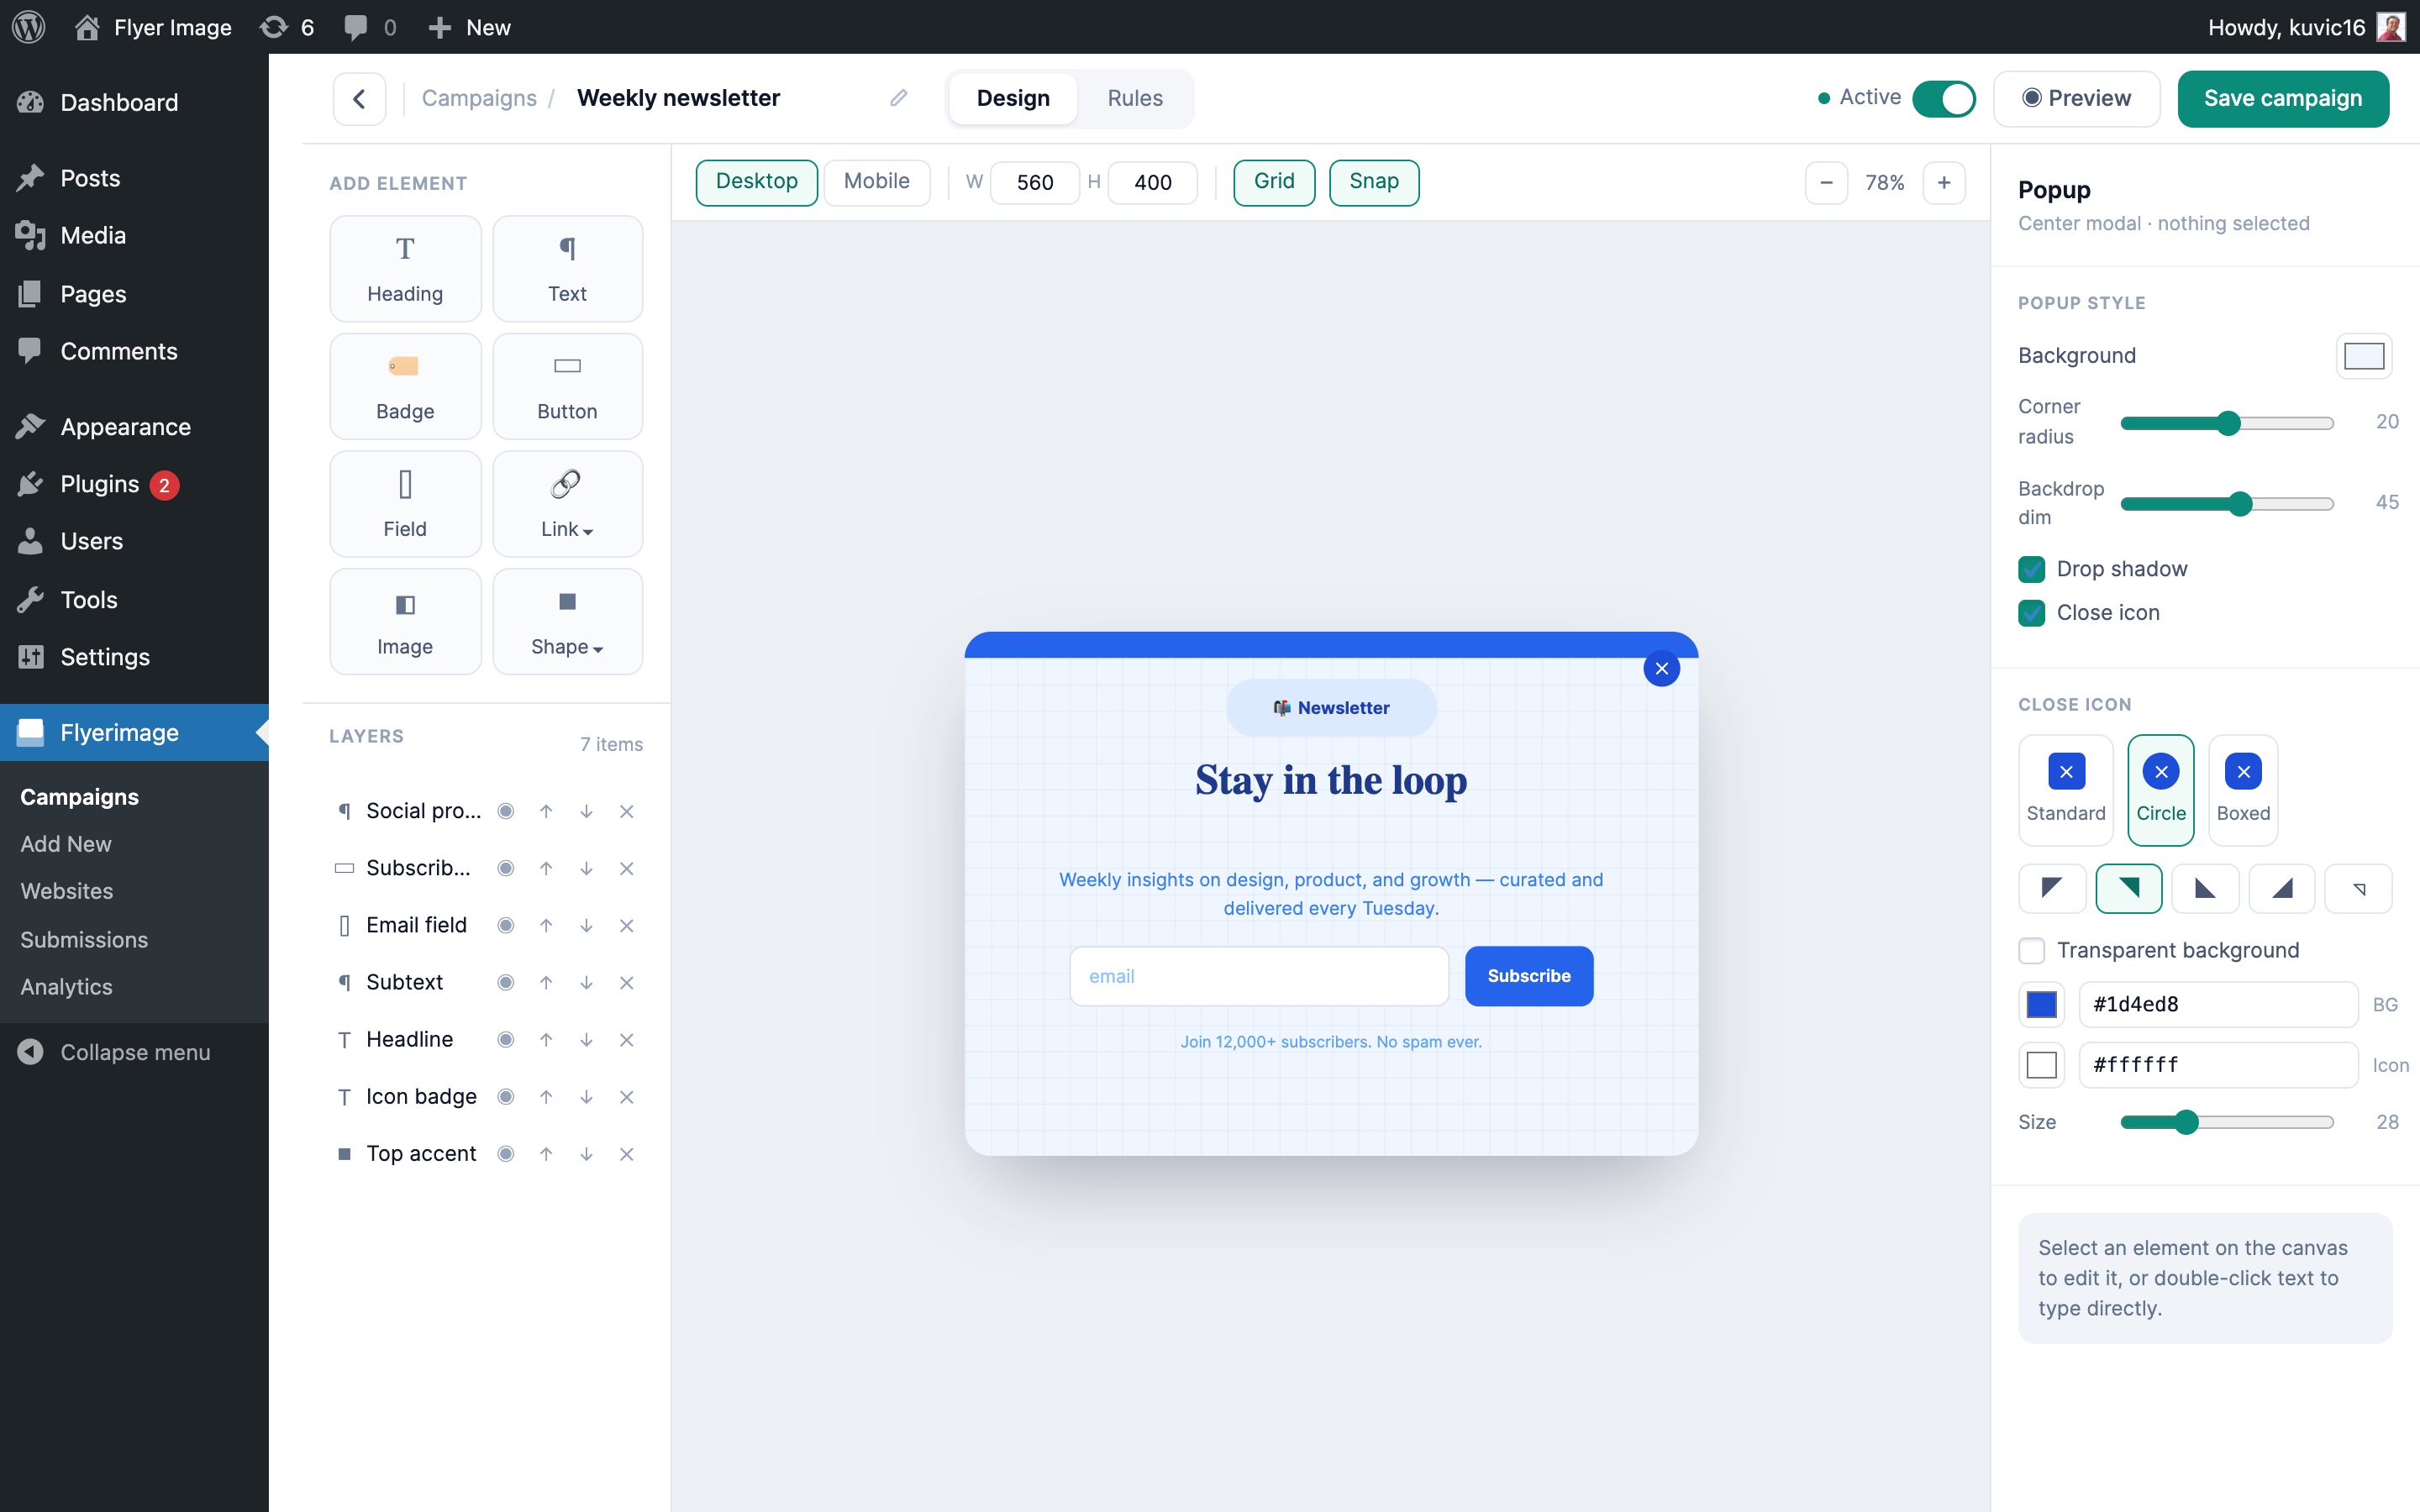The width and height of the screenshot is (2420, 1512).
Task: Move the Subtext layer up
Action: tap(546, 983)
